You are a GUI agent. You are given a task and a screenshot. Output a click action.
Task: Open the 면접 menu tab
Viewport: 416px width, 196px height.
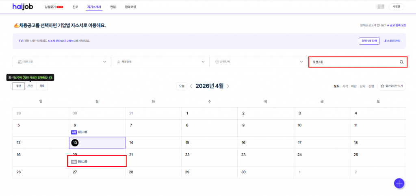coord(113,7)
